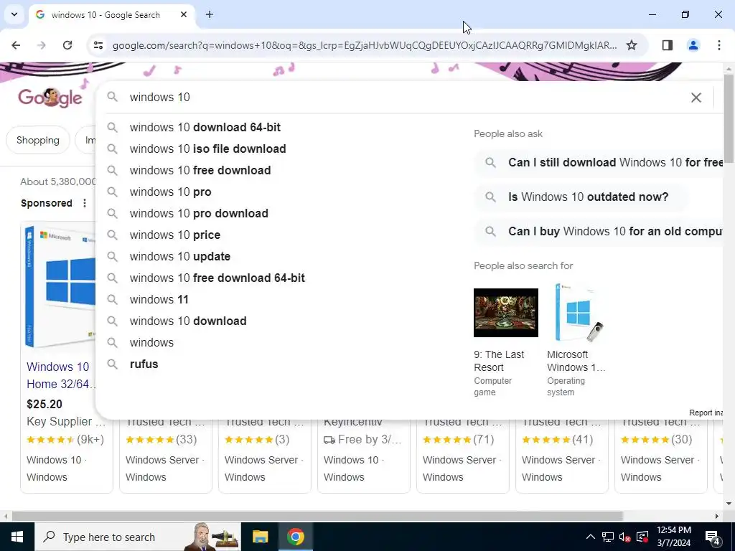Screen dimensions: 735x551
Task: Open the Windows Start menu
Action: click(17, 537)
